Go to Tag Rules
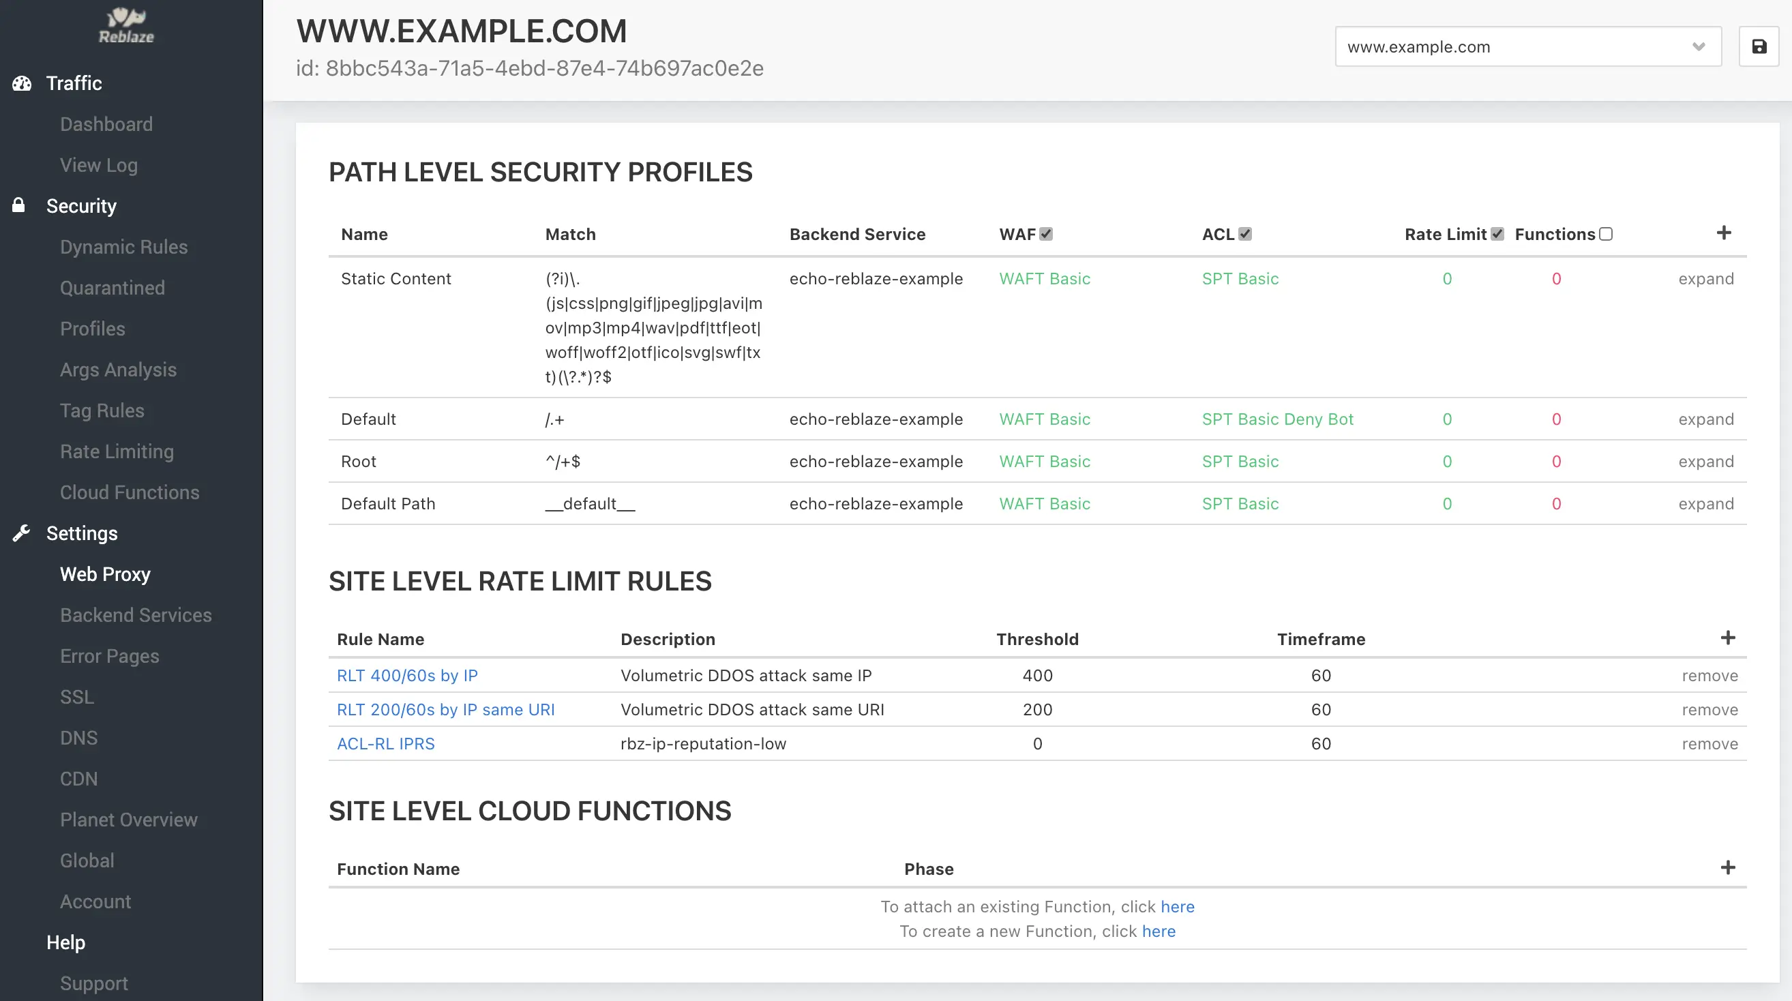The height and width of the screenshot is (1001, 1792). [x=102, y=411]
